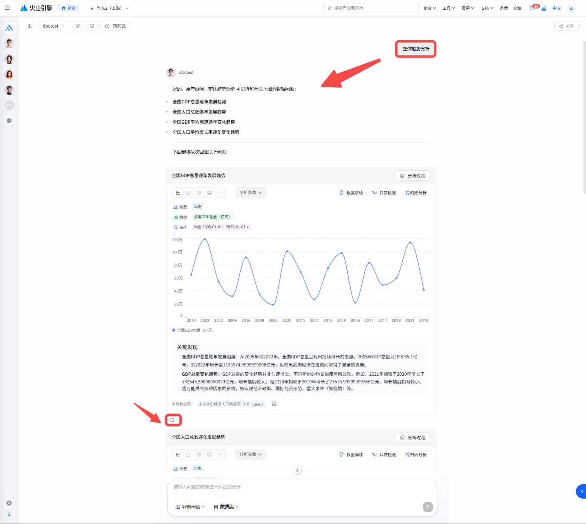Open the user account avatar menu
Image resolution: width=586 pixels, height=524 pixels.
(x=571, y=8)
